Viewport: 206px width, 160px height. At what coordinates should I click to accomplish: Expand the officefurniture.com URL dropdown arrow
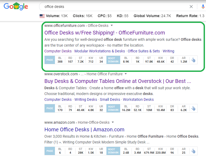tap(112, 26)
